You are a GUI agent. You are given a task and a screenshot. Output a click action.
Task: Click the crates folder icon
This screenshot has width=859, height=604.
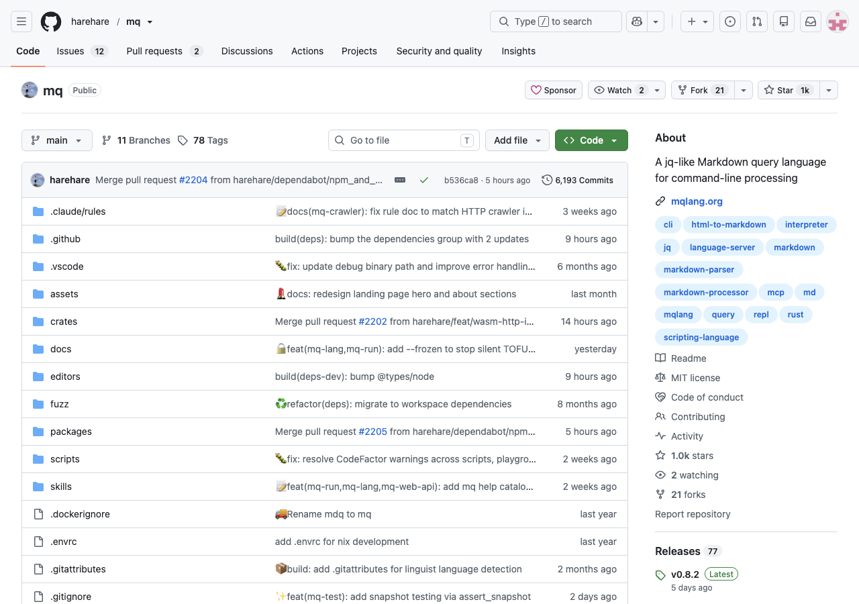[x=38, y=321]
